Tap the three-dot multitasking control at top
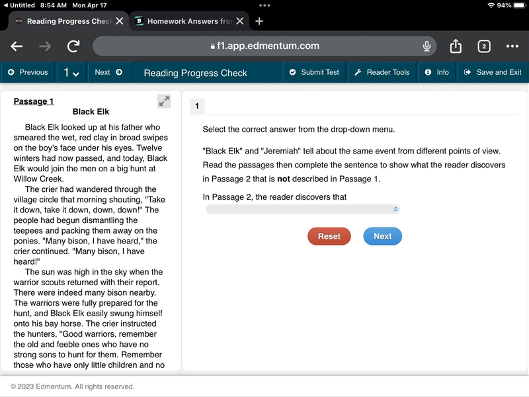The width and height of the screenshot is (529, 397). tap(264, 5)
